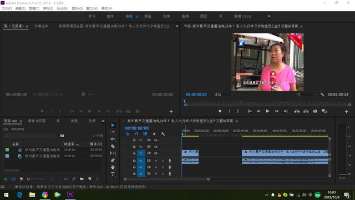Toggle V1 track output eye icon
355x200 pixels.
[156, 153]
